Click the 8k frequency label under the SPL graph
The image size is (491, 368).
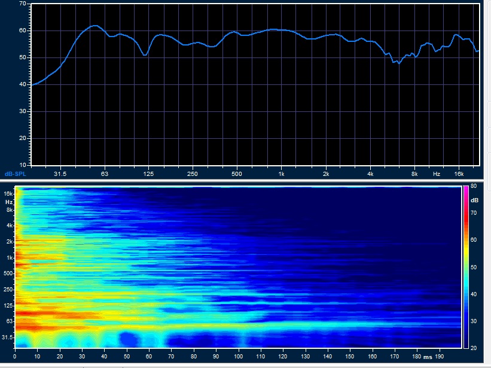[414, 174]
